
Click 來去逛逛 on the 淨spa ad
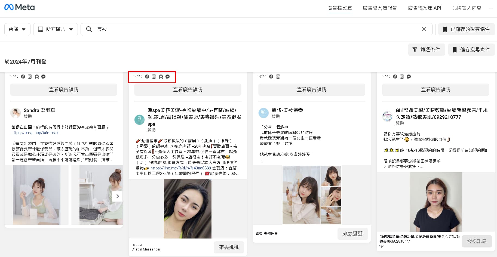click(229, 247)
